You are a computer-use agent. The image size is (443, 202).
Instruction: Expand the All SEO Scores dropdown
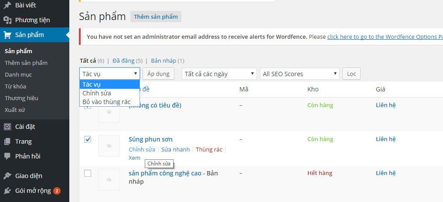299,74
